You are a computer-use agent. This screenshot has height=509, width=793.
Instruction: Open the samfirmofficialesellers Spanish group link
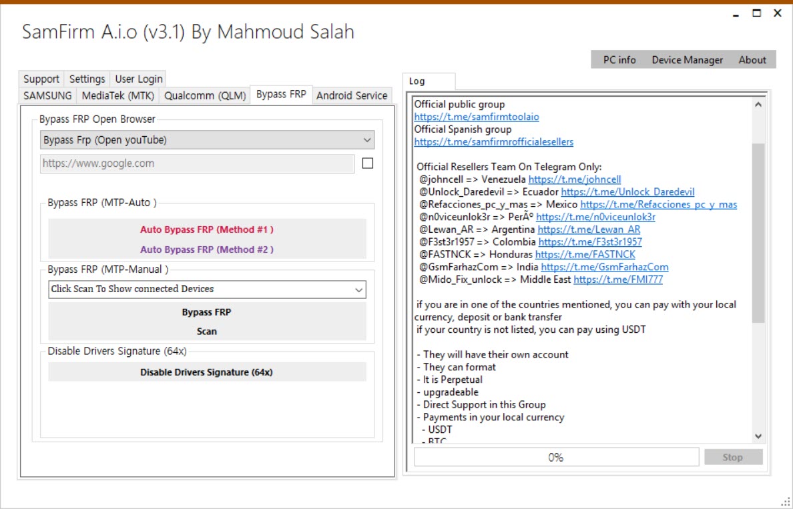click(x=493, y=142)
